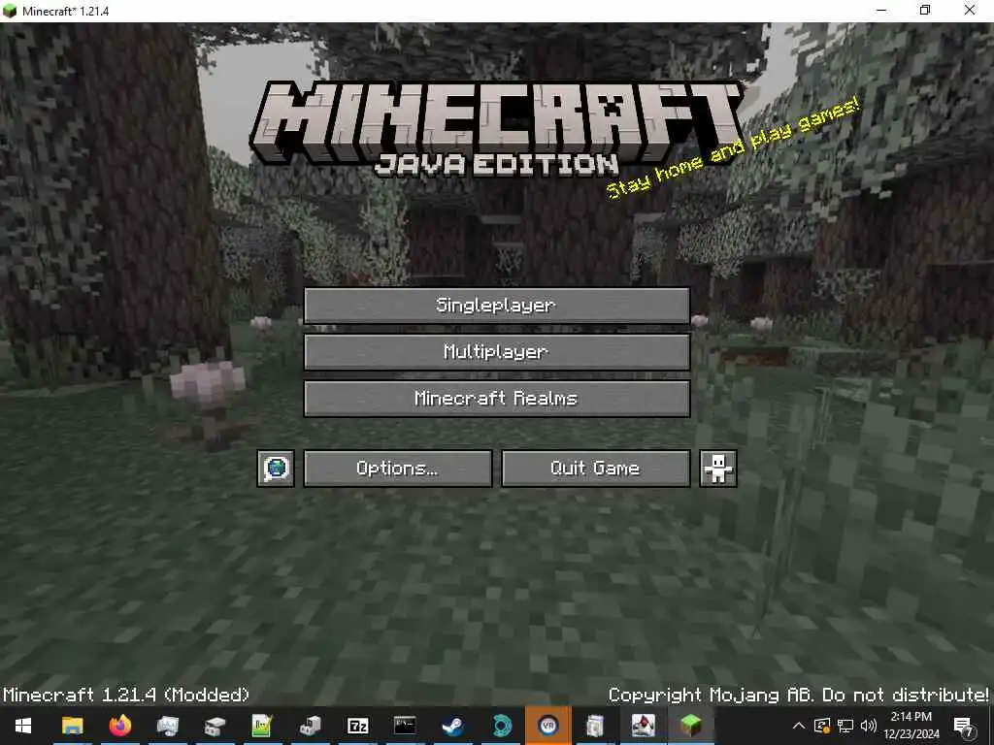Open network status tray icon
The height and width of the screenshot is (745, 994).
click(x=845, y=726)
